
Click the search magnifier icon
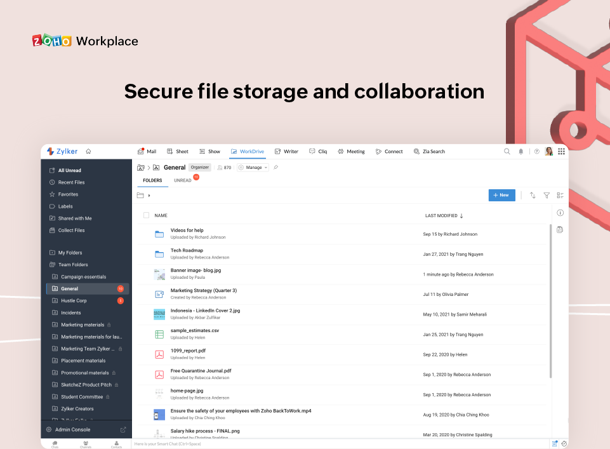coord(507,151)
